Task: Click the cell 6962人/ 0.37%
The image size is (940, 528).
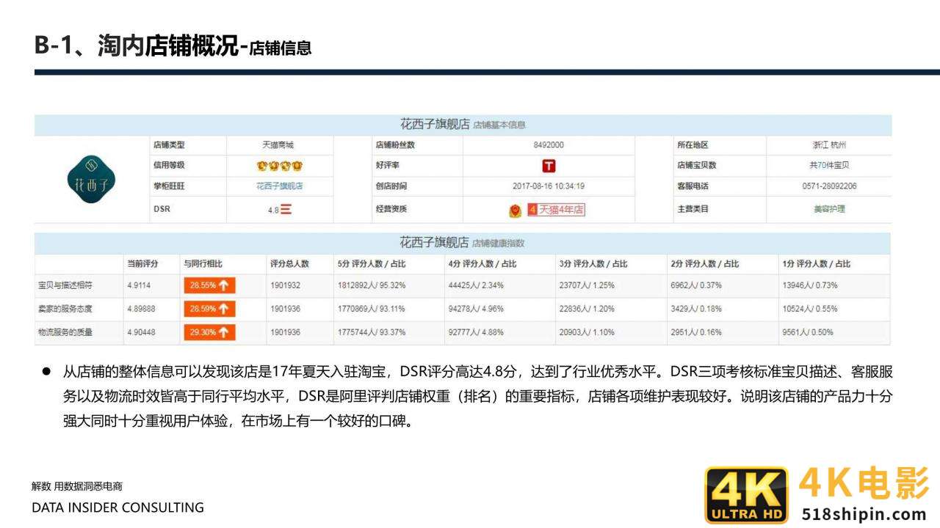Action: coord(696,285)
